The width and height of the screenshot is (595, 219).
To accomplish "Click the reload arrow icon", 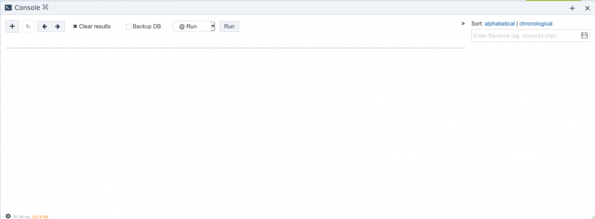I will point(28,27).
